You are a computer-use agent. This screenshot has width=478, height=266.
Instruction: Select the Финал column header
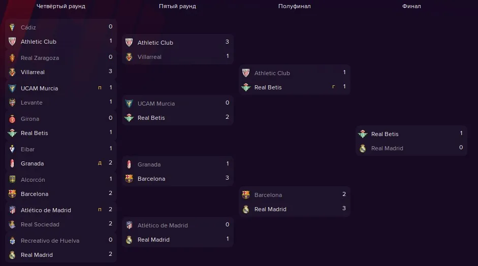click(x=411, y=6)
